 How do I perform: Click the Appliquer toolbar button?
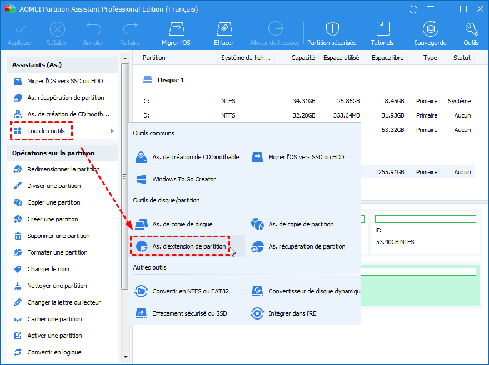pos(20,34)
